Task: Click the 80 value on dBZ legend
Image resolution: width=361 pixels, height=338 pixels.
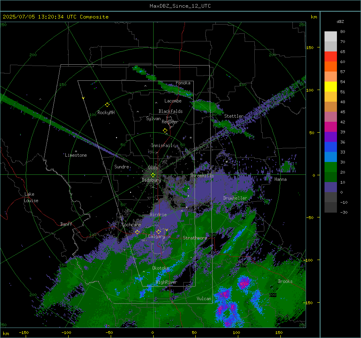Action: pyautogui.click(x=343, y=32)
